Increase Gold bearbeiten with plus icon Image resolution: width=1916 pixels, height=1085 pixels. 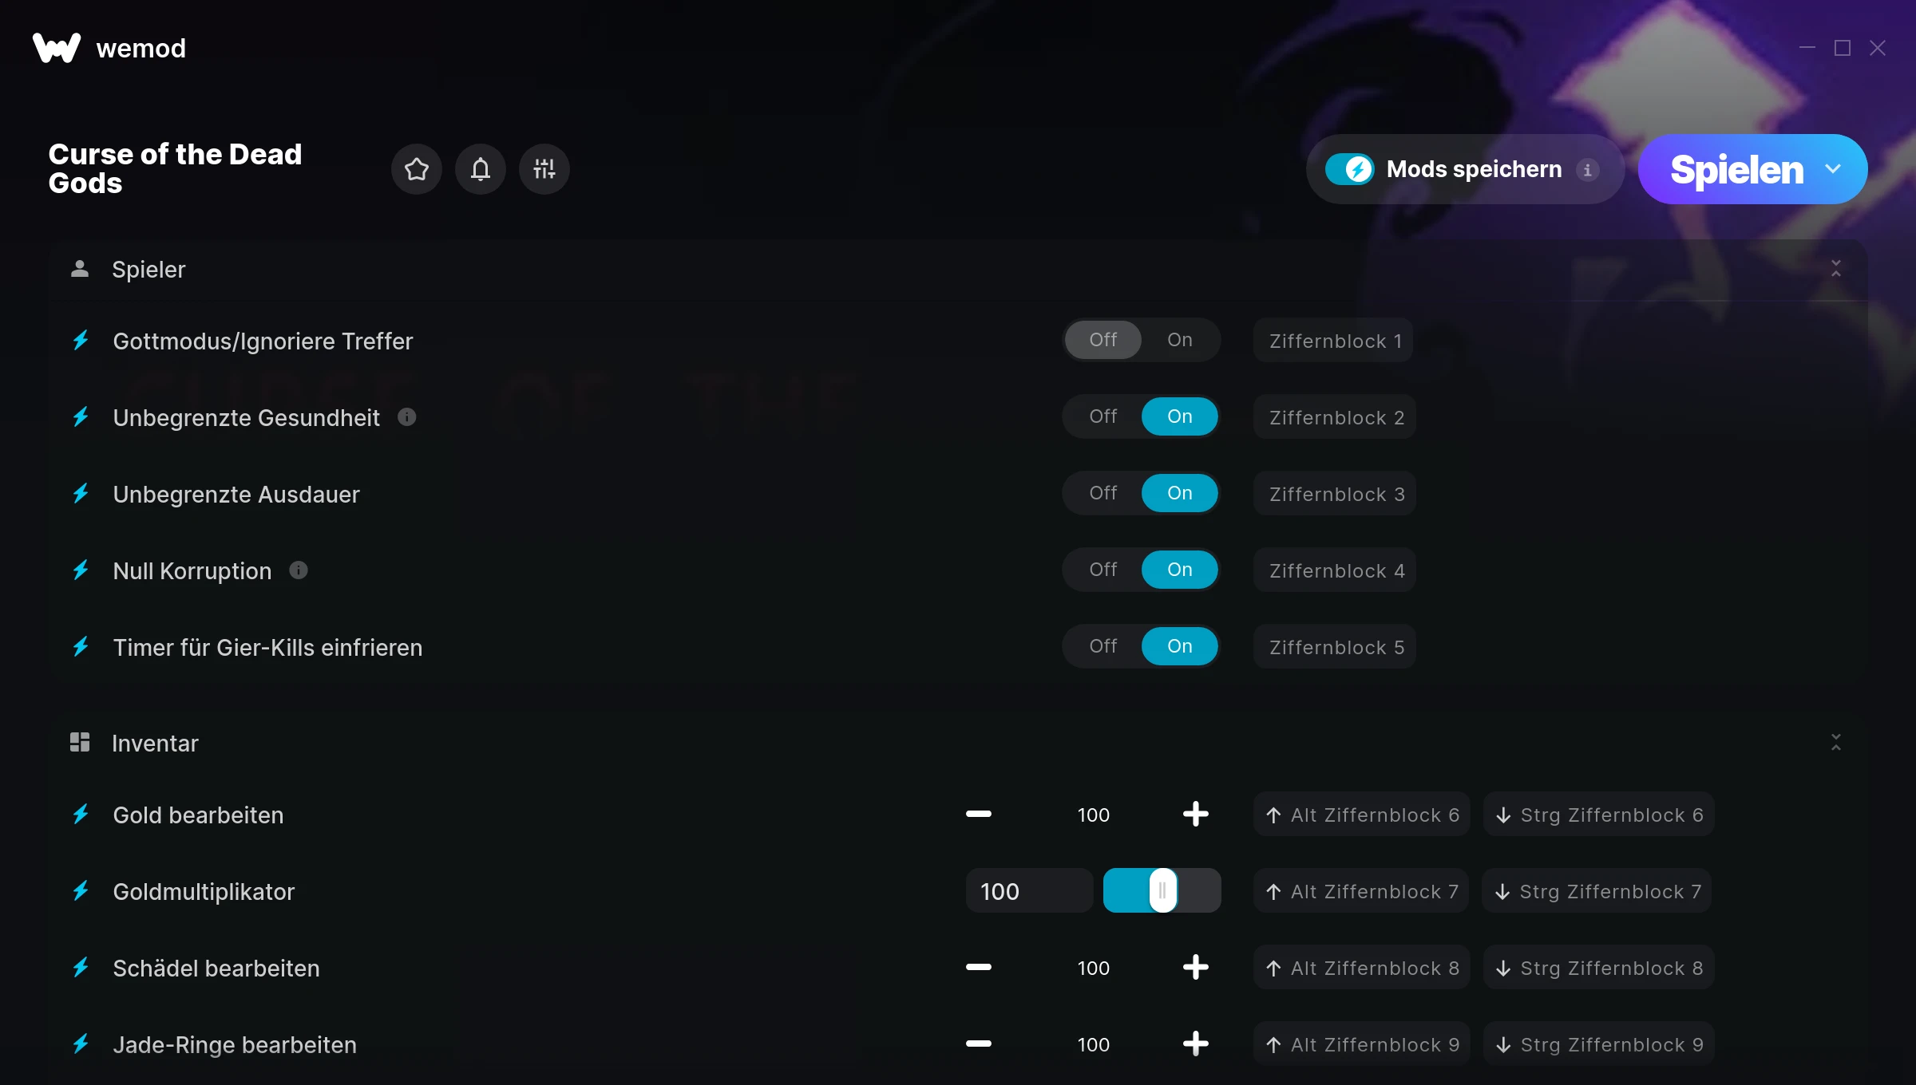1195,814
